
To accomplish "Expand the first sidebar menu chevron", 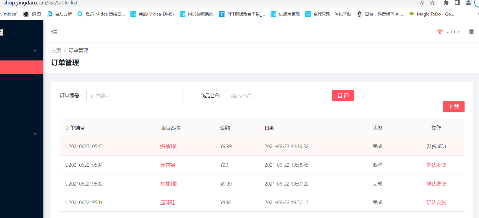I will pyautogui.click(x=35, y=50).
